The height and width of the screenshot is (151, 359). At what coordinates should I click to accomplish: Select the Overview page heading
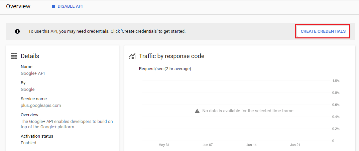click(18, 6)
